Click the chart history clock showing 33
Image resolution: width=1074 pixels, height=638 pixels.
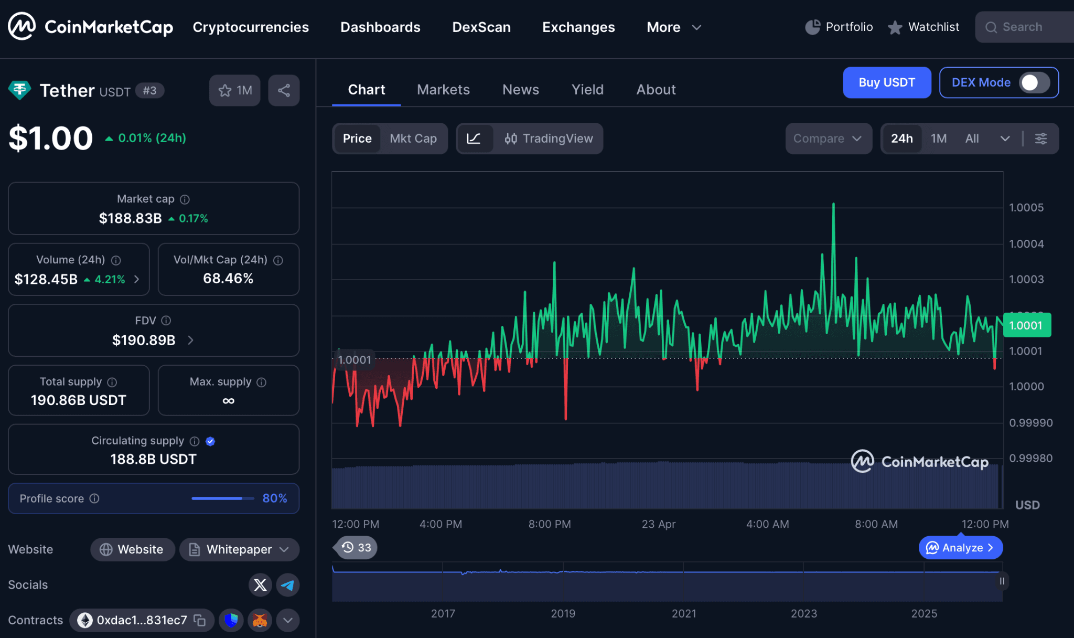(x=355, y=547)
